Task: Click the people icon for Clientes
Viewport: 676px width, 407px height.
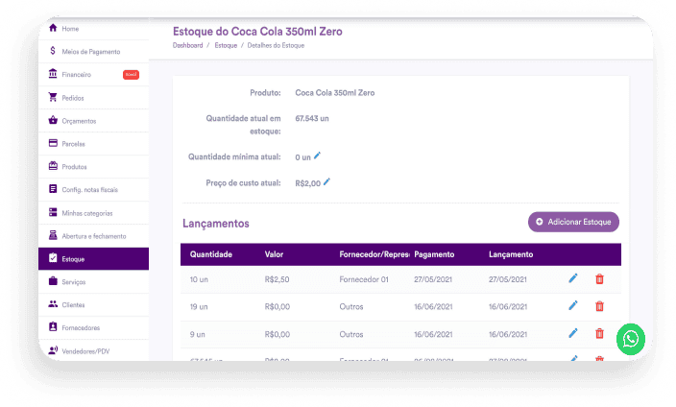Action: 53,304
